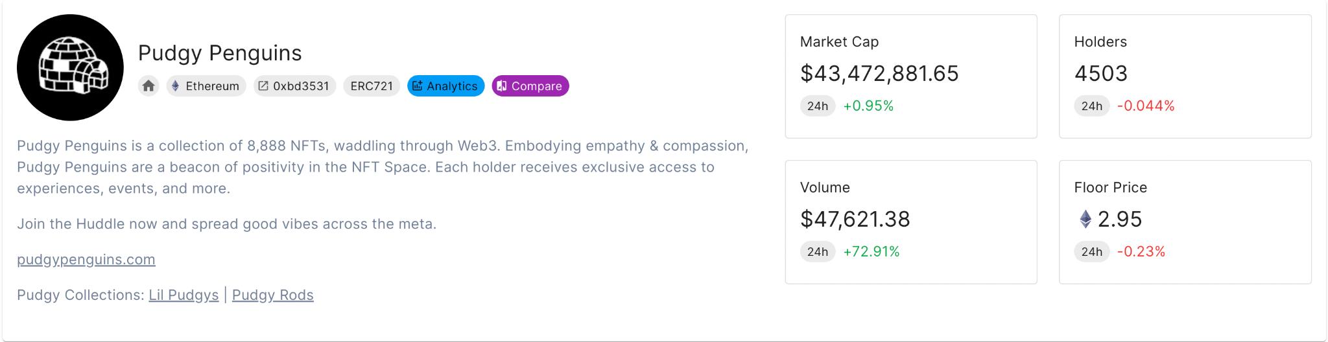Click the Ethereum diamond icon in chip
Image resolution: width=1328 pixels, height=342 pixels.
pos(176,86)
